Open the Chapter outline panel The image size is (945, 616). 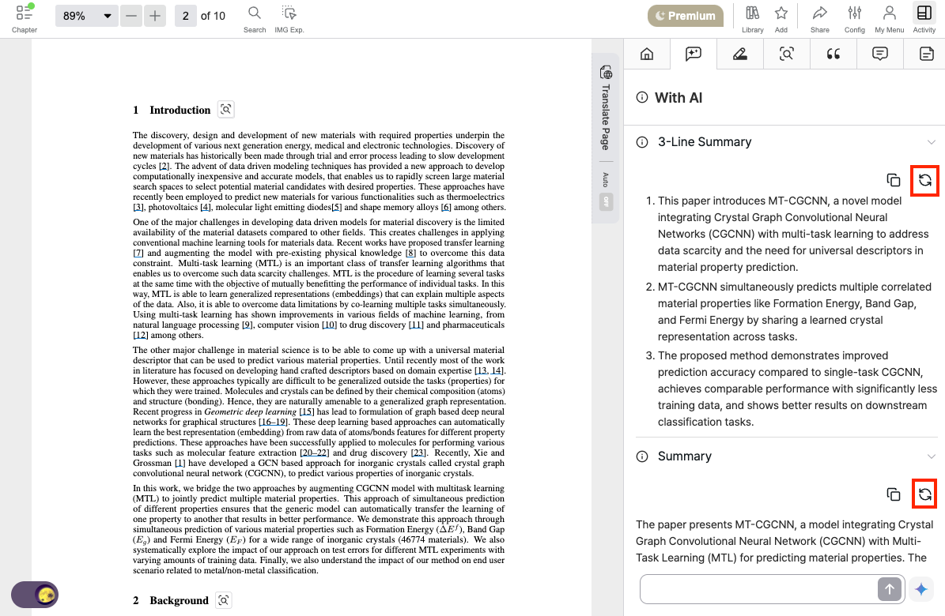[24, 18]
